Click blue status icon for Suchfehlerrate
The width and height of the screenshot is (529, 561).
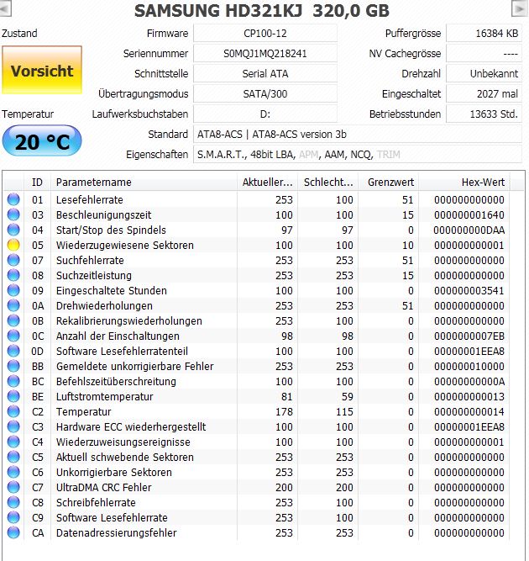coord(13,260)
